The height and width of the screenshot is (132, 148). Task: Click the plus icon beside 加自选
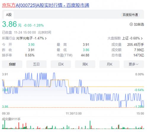click(x=131, y=24)
